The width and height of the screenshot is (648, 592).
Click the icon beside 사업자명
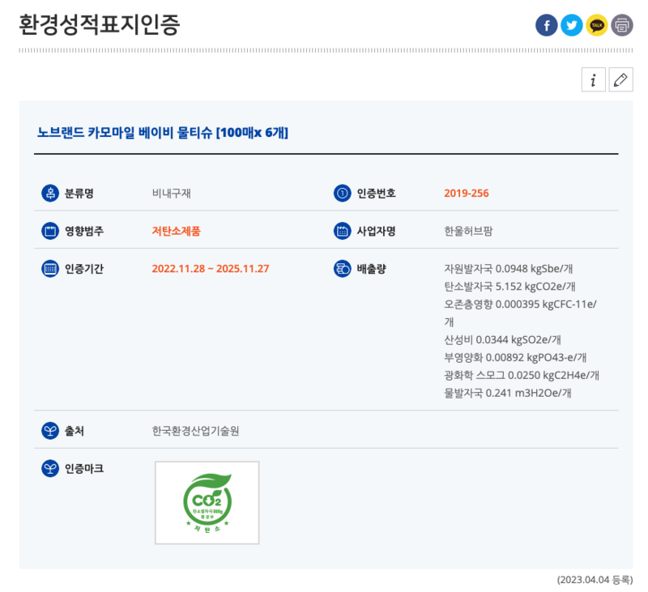[x=342, y=231]
